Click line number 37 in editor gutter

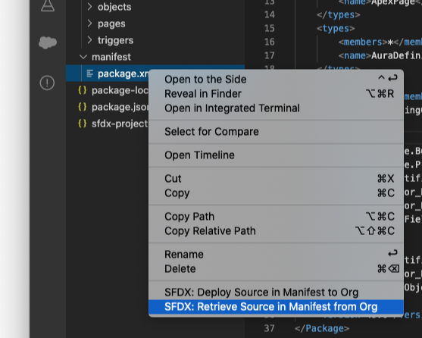click(270, 328)
